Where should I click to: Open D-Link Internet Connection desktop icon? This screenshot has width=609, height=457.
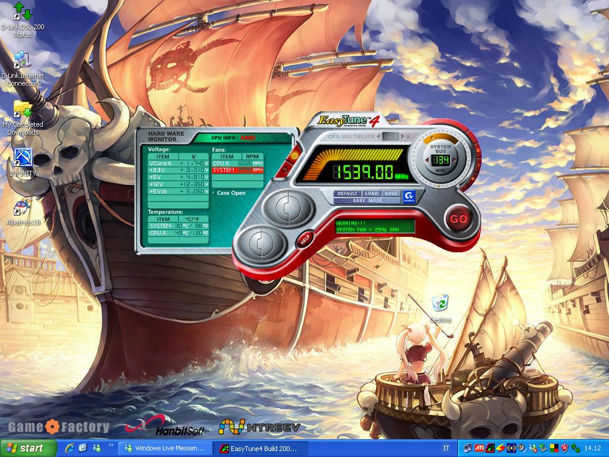click(23, 69)
